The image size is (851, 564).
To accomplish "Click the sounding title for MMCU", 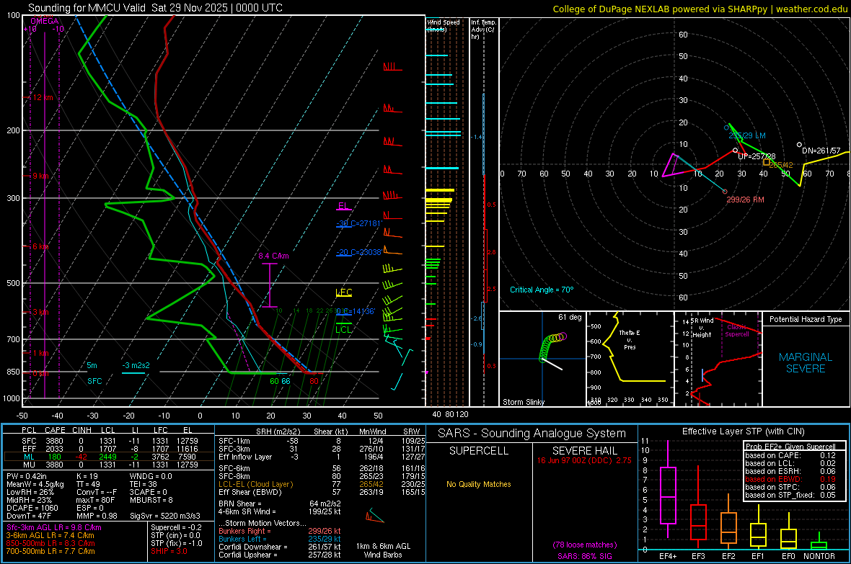I will pyautogui.click(x=155, y=8).
